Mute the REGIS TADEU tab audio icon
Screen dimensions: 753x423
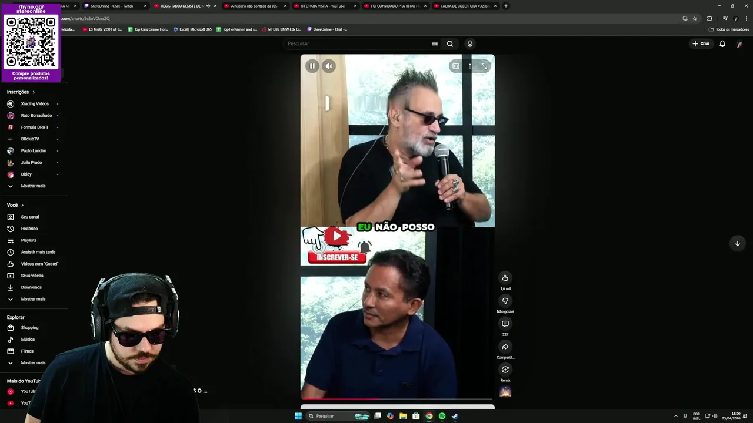pyautogui.click(x=208, y=6)
